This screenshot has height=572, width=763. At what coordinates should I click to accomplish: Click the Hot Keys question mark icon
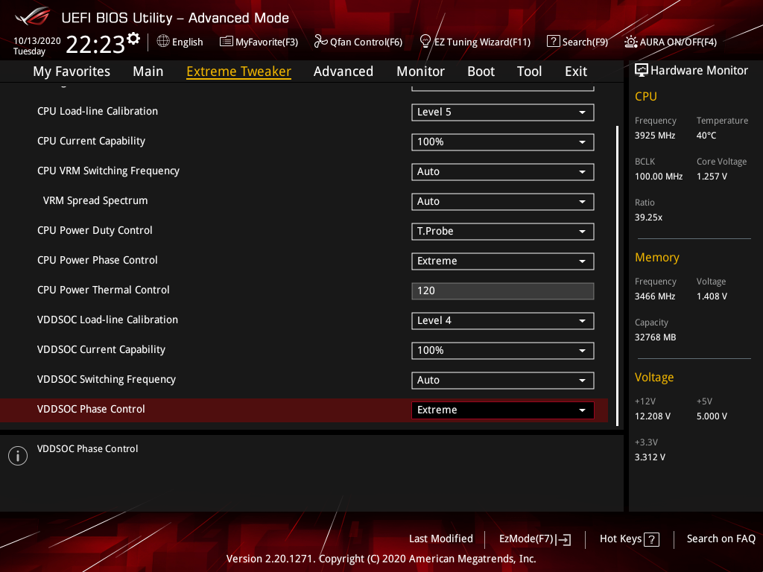651,539
